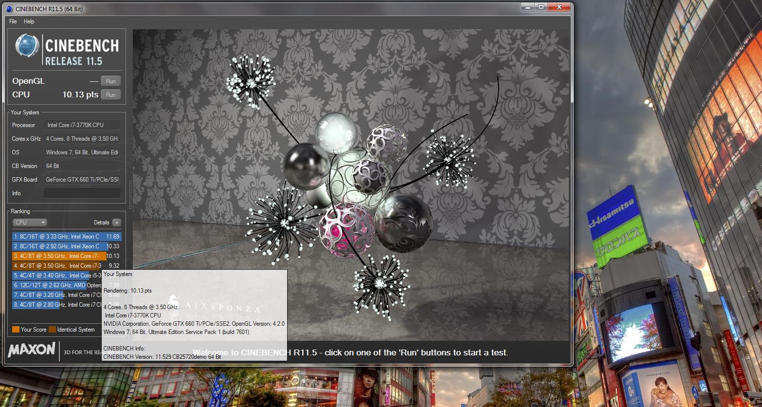This screenshot has width=762, height=407.
Task: Select ranking entry 1, 8C/16T 3.33 GHz Xeon
Action: tap(67, 237)
